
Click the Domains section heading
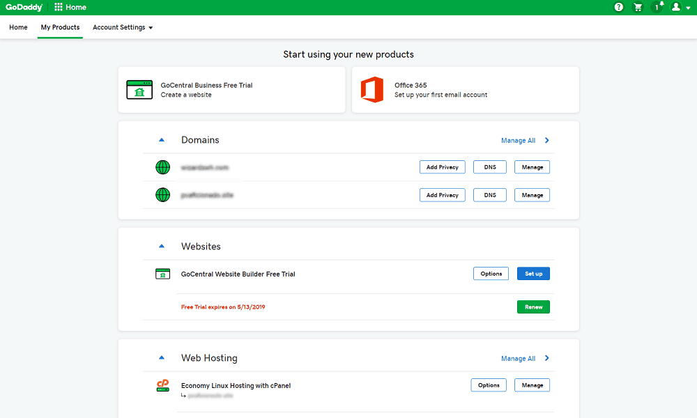200,140
